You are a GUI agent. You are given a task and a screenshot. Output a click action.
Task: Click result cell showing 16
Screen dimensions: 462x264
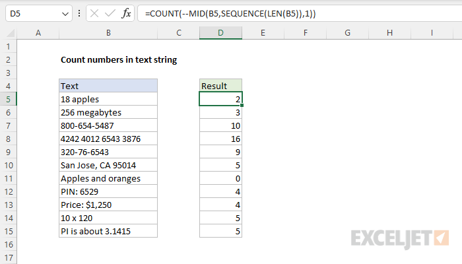[x=220, y=139]
